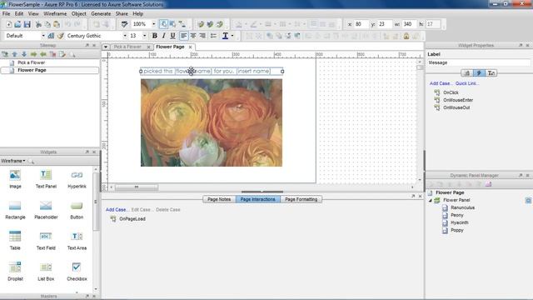The height and width of the screenshot is (300, 533).
Task: Pick the Button widget
Action: pos(77,209)
